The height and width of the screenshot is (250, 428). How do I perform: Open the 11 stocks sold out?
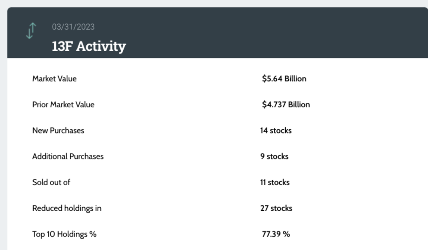point(275,182)
